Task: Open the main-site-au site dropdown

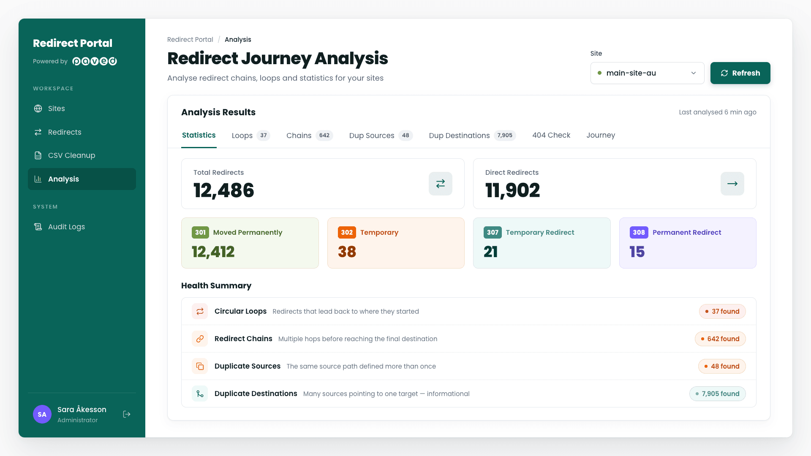Action: click(x=647, y=73)
